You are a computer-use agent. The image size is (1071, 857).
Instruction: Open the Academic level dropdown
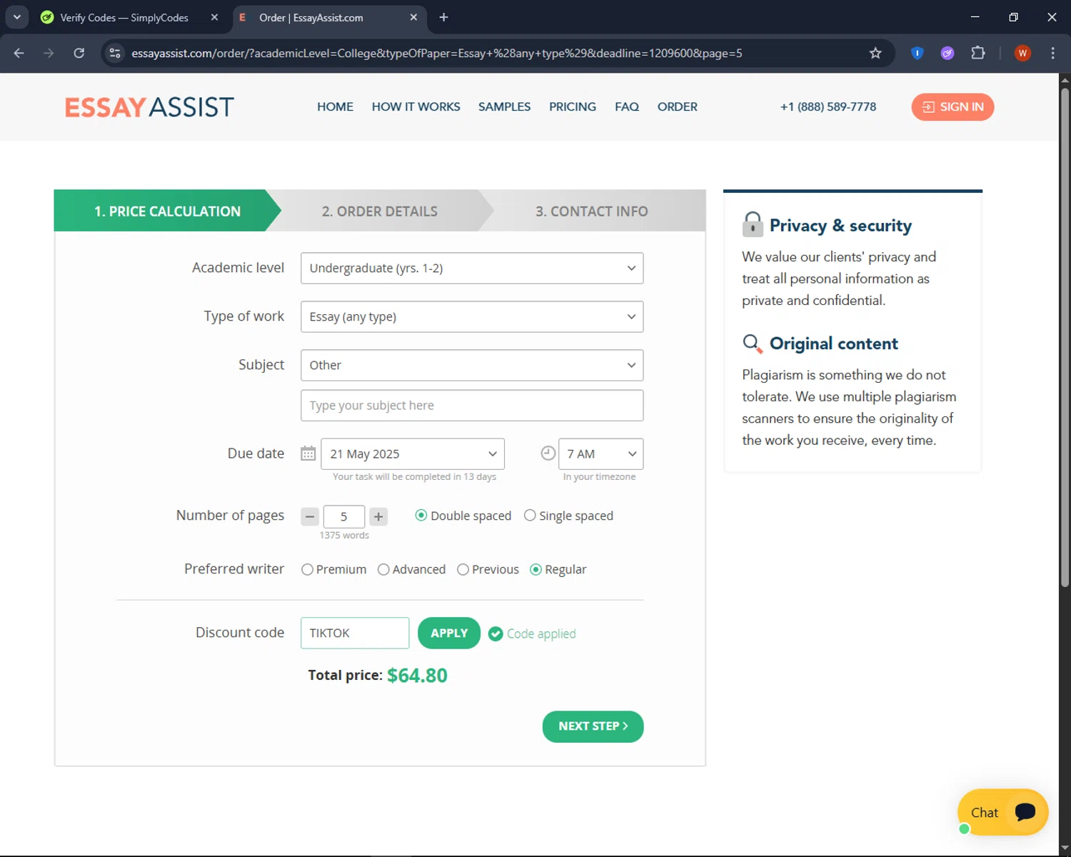(472, 268)
